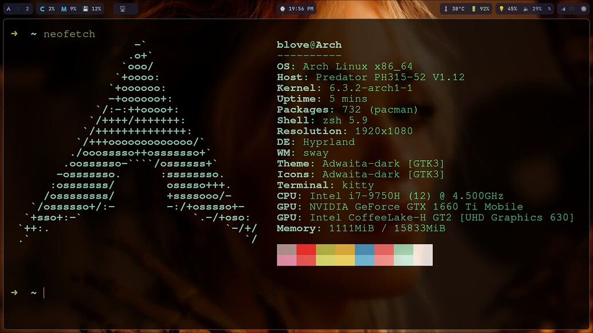Switch to workspace 2
593x333 pixels.
(27, 9)
